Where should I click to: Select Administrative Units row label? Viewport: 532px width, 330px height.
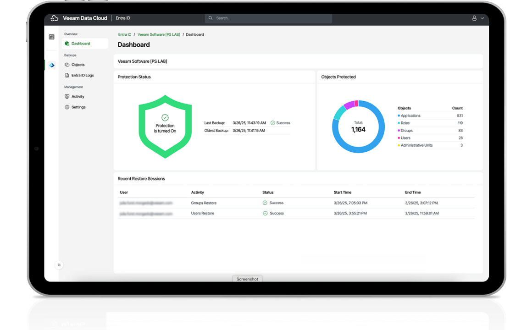pos(416,145)
